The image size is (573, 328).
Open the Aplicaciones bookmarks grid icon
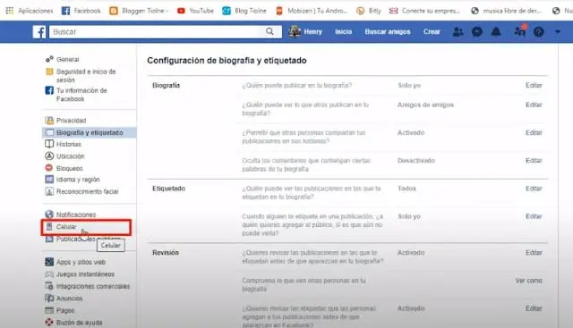pyautogui.click(x=10, y=11)
